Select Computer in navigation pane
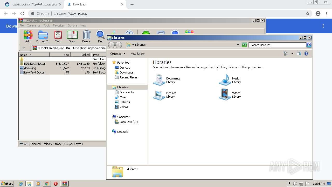Screen dimensions: 332x187 123,117
